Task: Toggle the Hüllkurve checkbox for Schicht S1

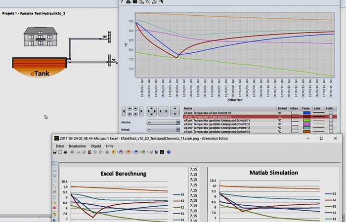Action: [331, 112]
